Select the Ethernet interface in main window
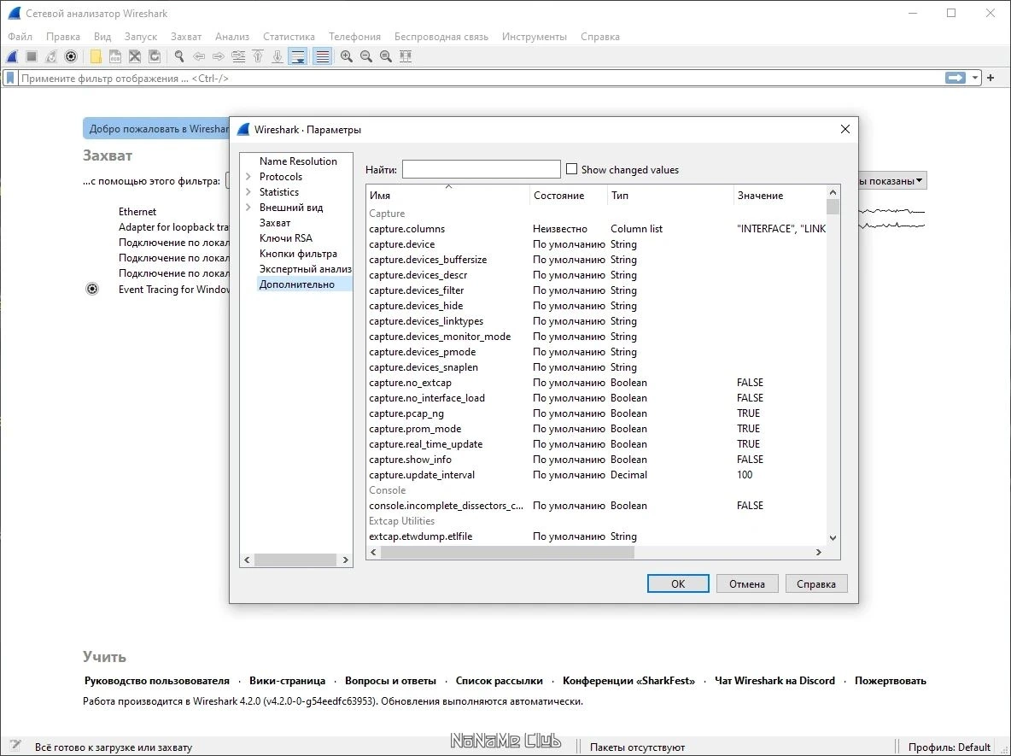Viewport: 1011px width, 756px height. tap(137, 212)
